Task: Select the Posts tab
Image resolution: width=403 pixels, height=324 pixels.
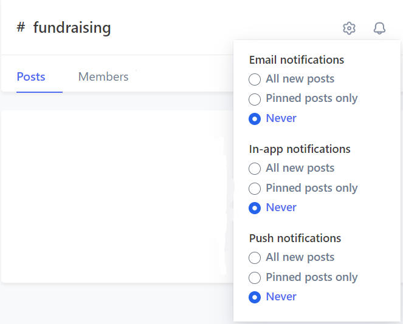Action: tap(31, 77)
